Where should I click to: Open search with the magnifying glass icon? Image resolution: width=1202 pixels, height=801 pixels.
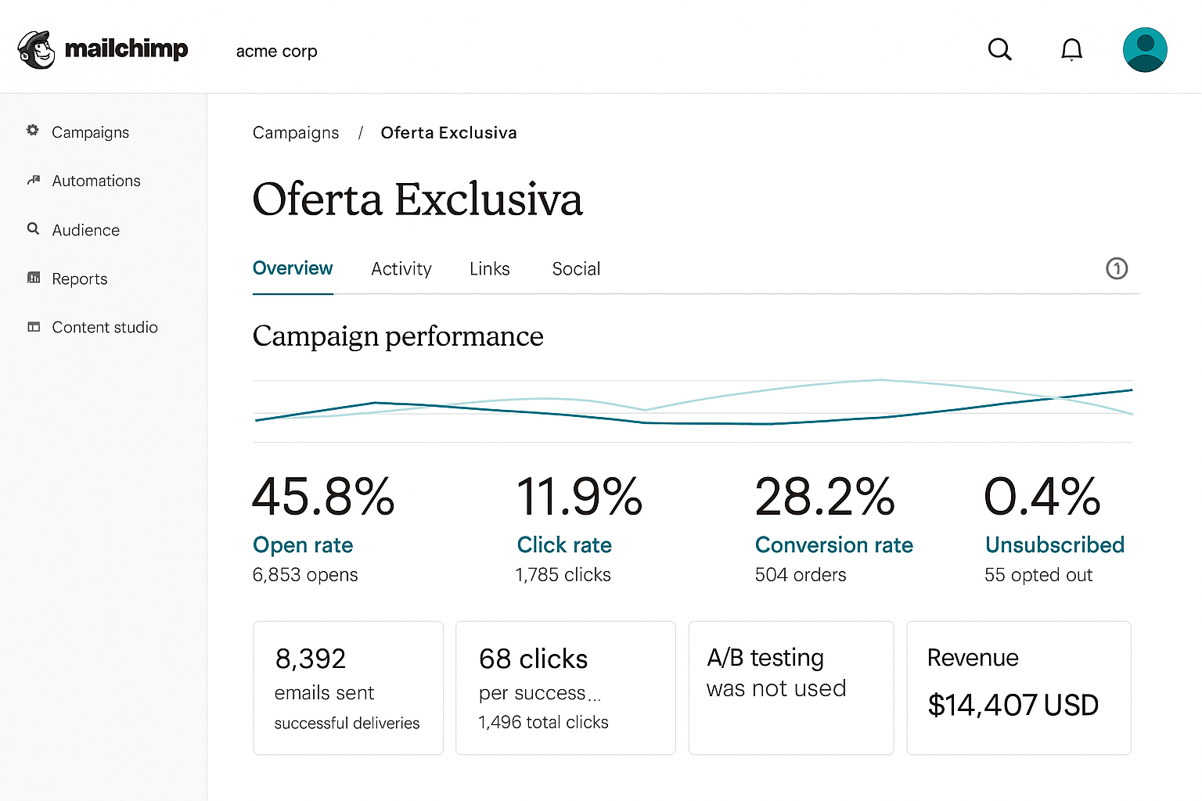(999, 49)
